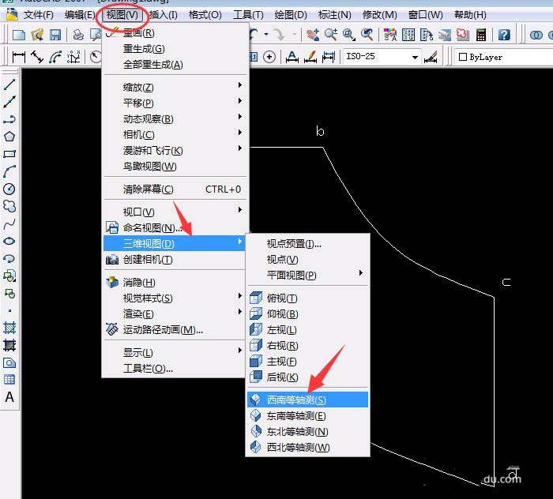Click 工具栏(O)... entry
The height and width of the screenshot is (499, 553).
[175, 368]
